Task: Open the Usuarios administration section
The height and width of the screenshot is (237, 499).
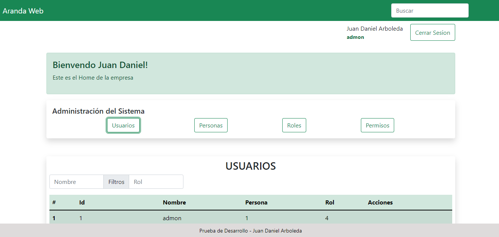Action: [x=123, y=125]
